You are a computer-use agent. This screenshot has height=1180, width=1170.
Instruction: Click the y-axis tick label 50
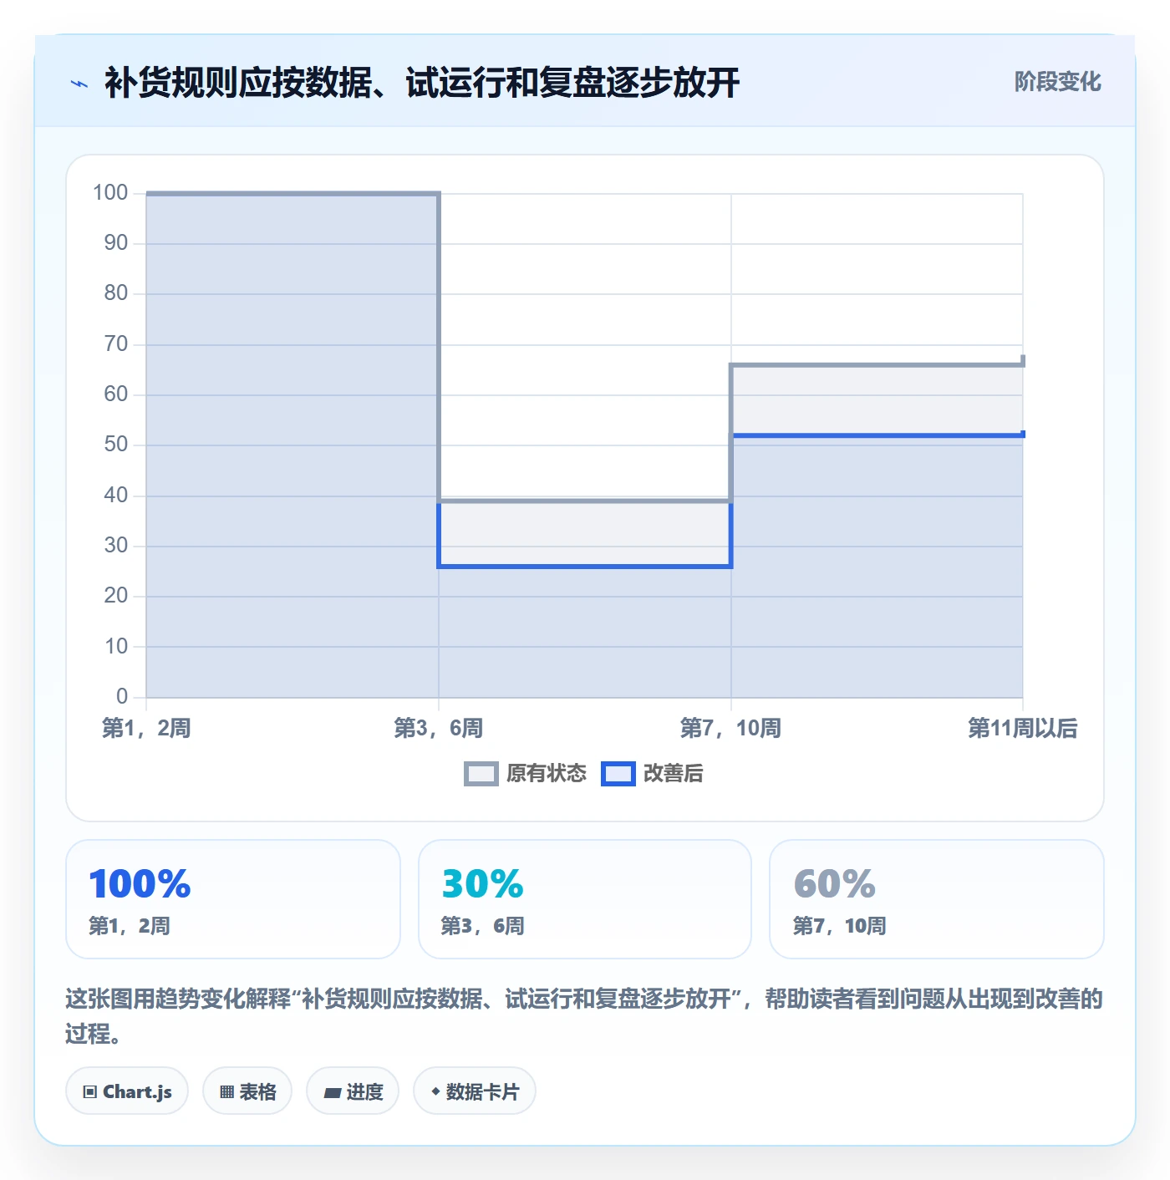click(x=116, y=444)
